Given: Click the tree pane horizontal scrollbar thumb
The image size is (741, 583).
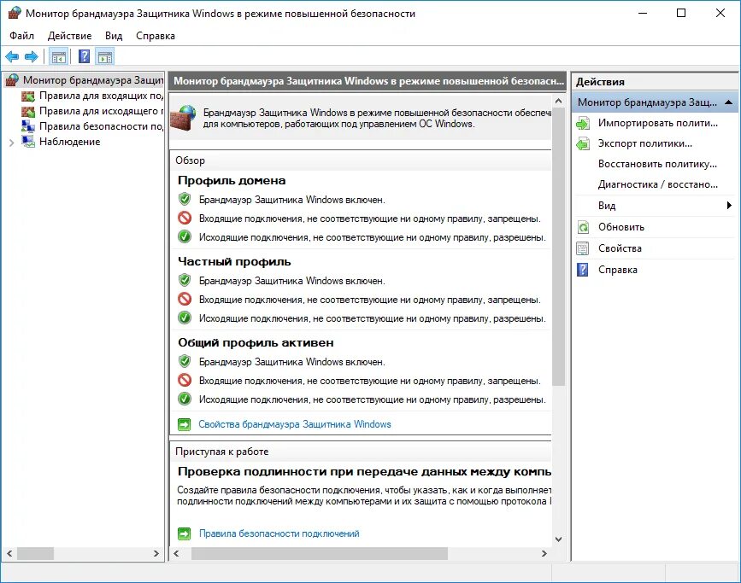Looking at the screenshot, I should point(35,553).
